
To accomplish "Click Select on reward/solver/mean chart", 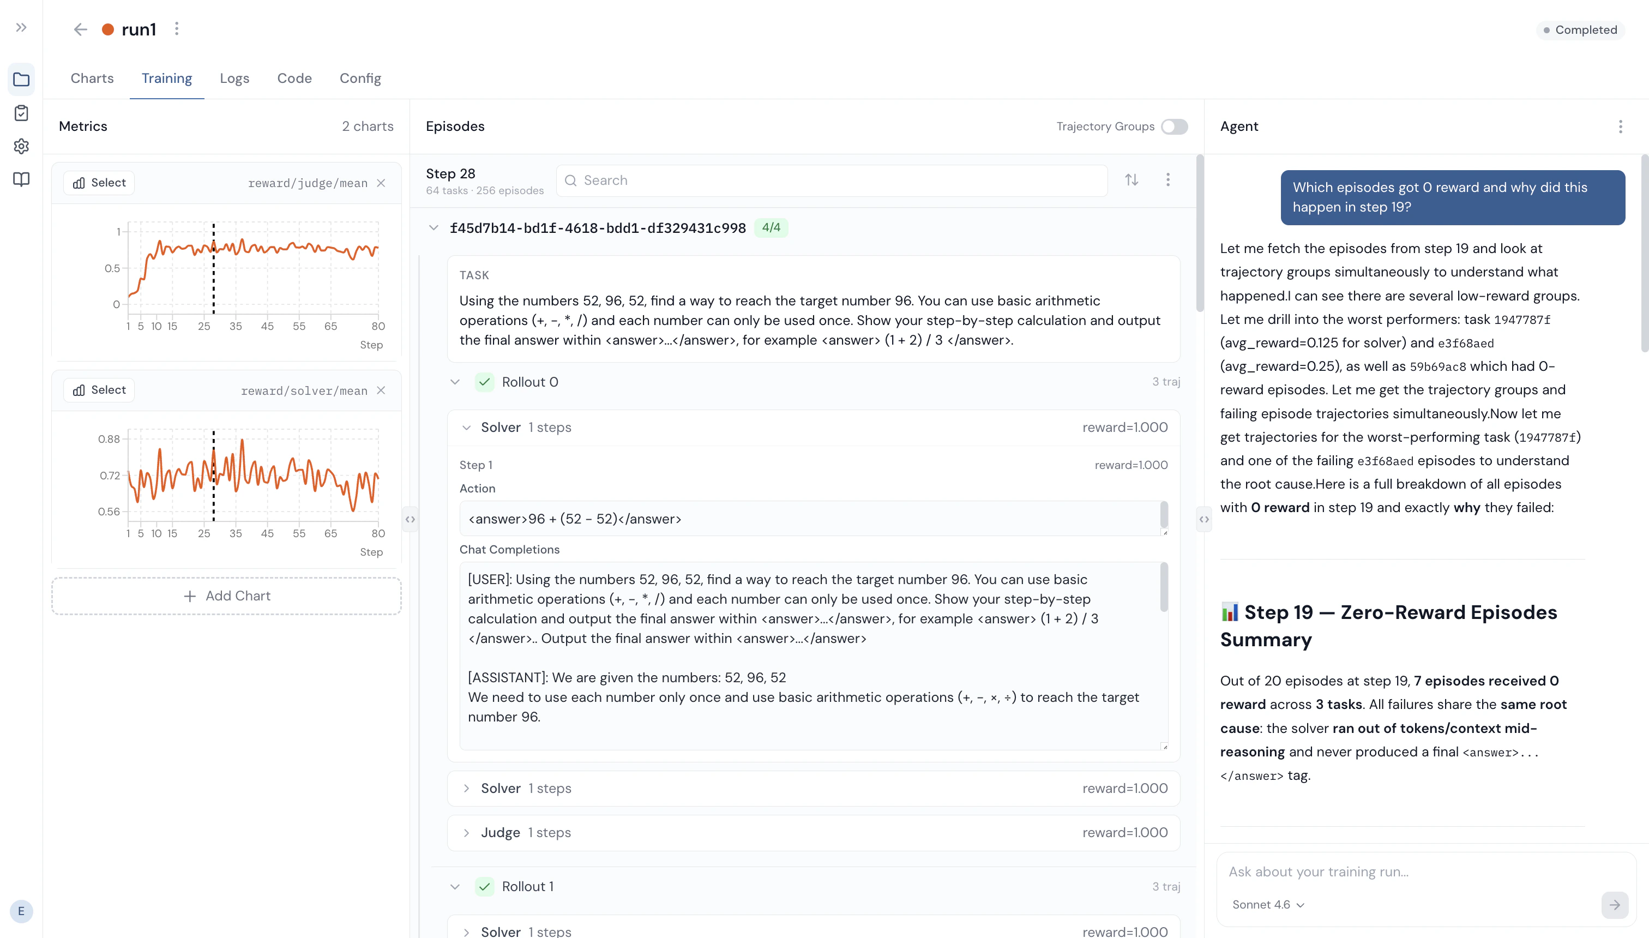I will 99,390.
